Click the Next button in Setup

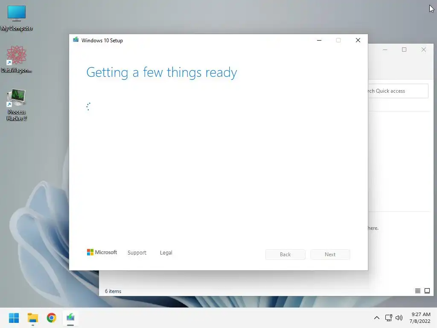330,255
